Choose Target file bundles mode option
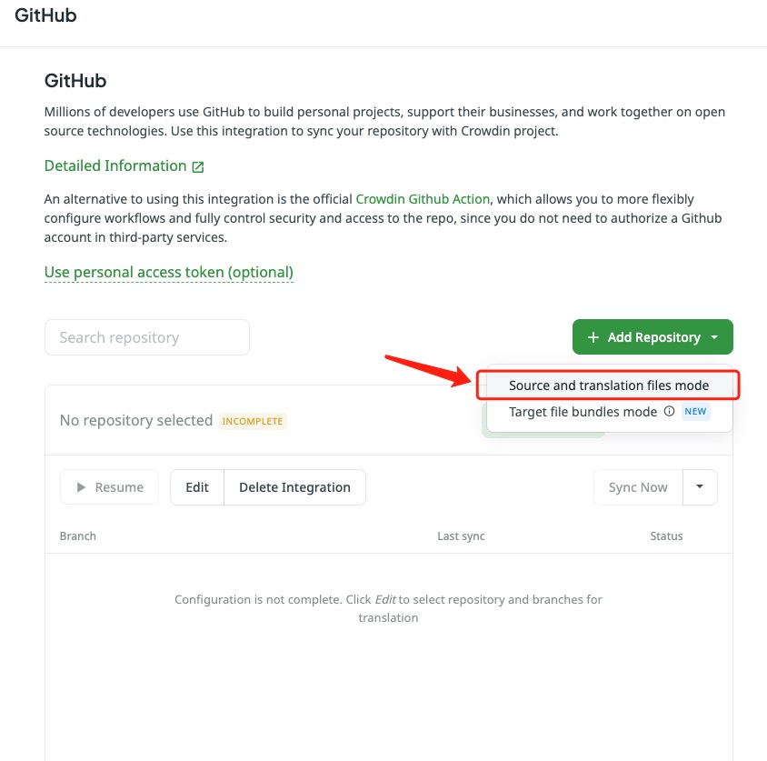Viewport: 767px width, 761px height. pos(583,412)
